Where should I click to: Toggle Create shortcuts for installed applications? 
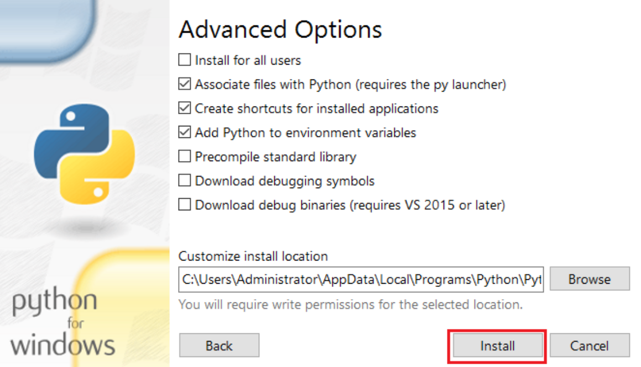pyautogui.click(x=185, y=108)
